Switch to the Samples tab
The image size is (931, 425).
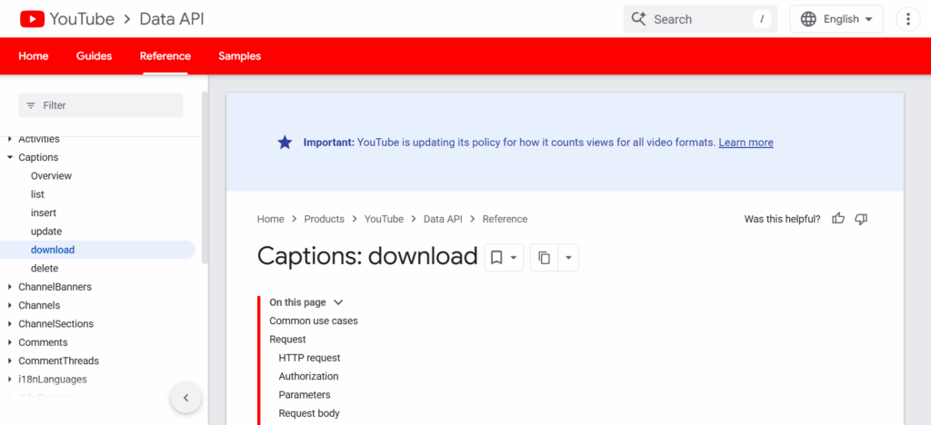click(239, 55)
